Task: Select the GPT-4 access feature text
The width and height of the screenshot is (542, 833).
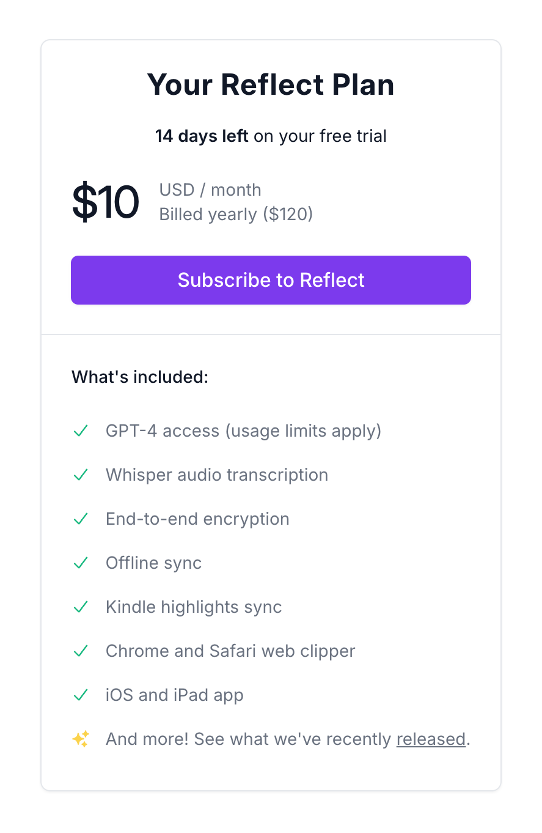Action: click(x=244, y=431)
